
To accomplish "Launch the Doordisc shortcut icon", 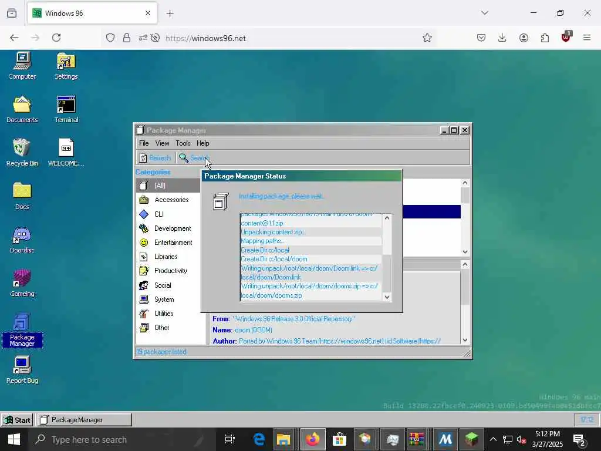I will point(22,240).
